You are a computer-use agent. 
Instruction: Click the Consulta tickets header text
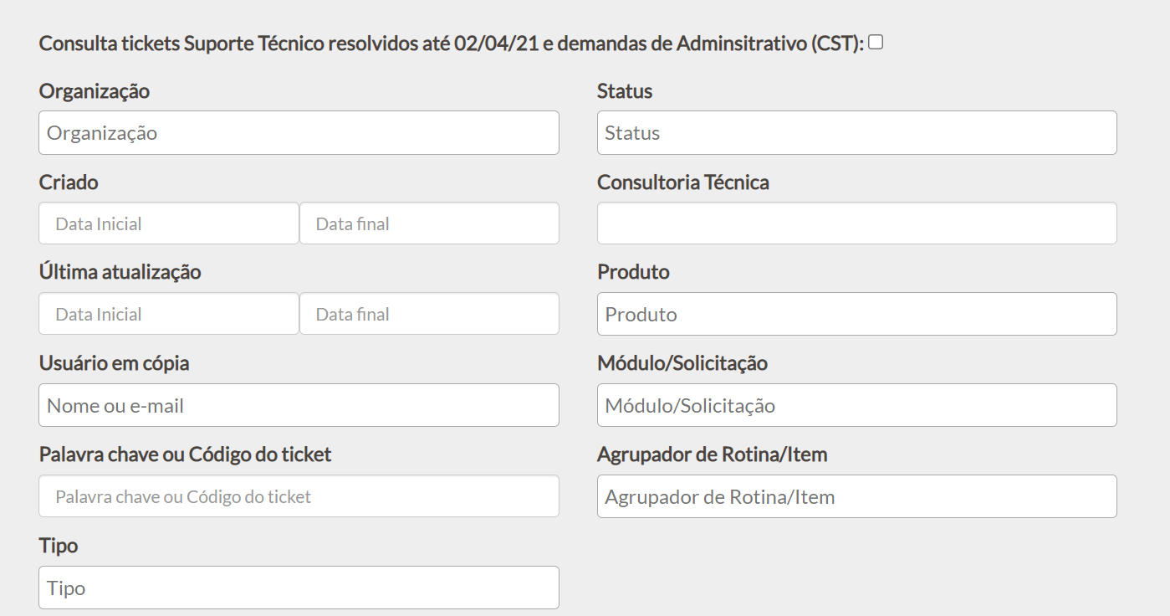(x=452, y=40)
